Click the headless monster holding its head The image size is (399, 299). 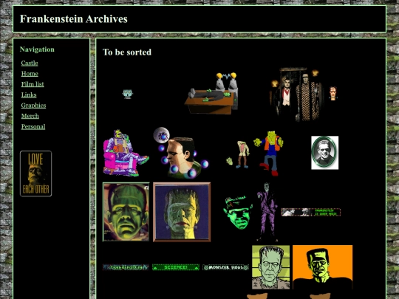pyautogui.click(x=239, y=154)
